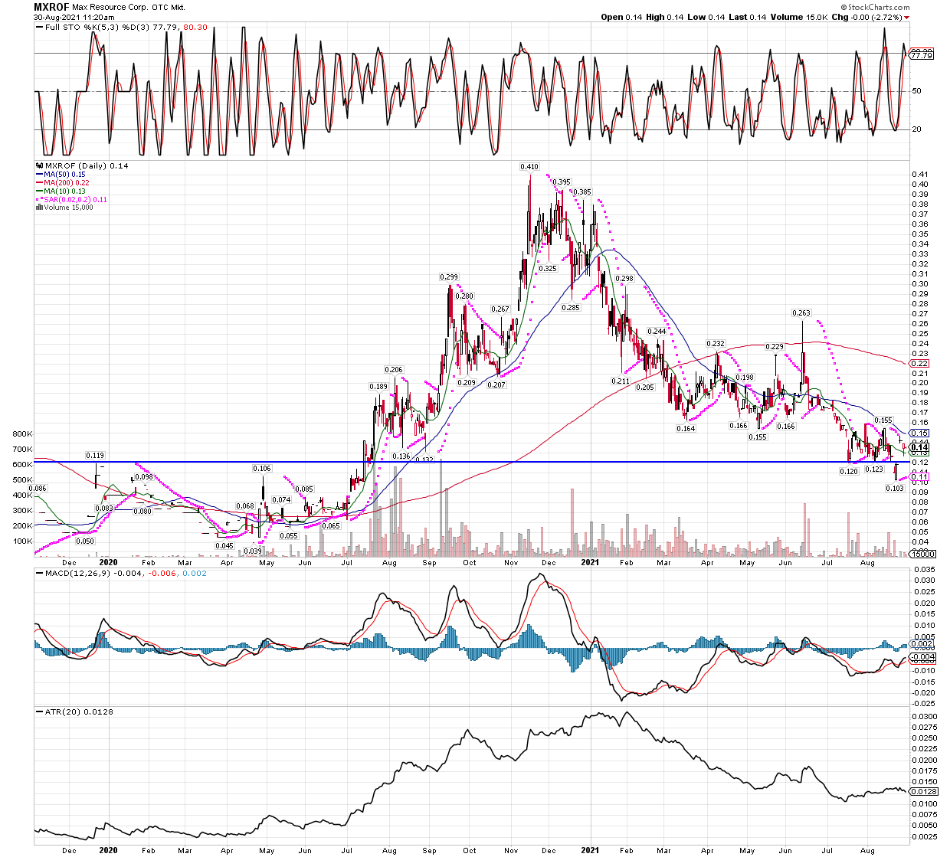Click the 0.232 April high label
The height and width of the screenshot is (857, 950).
pos(716,344)
